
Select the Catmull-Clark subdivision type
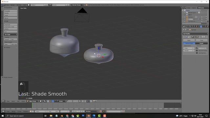pyautogui.click(x=189, y=43)
